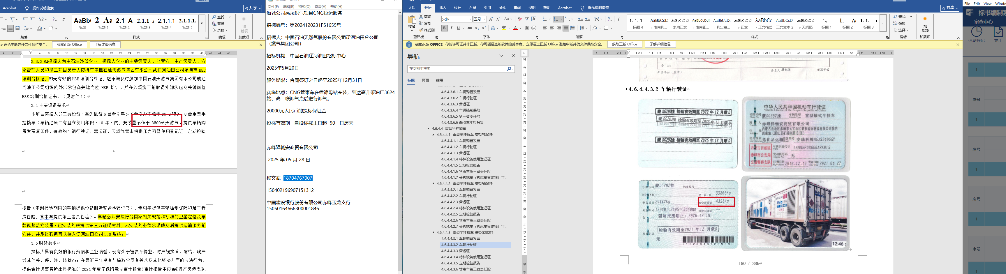1006x274 pixels.
Task: Switch to 设计 tab in right Word
Action: tap(458, 8)
